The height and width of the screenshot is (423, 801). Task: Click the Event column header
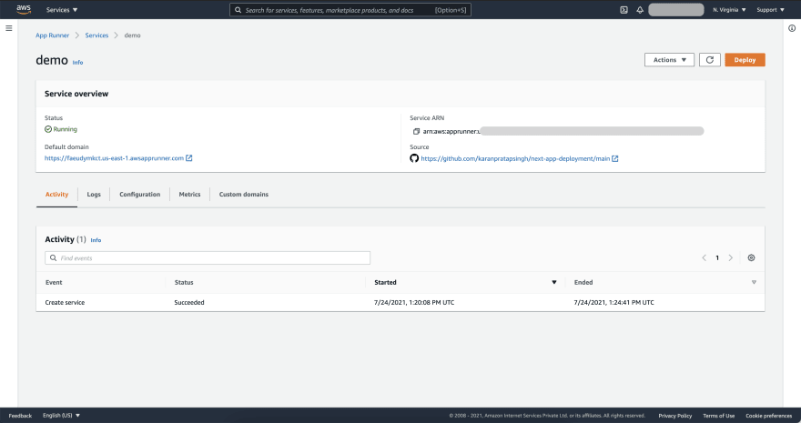coord(54,282)
